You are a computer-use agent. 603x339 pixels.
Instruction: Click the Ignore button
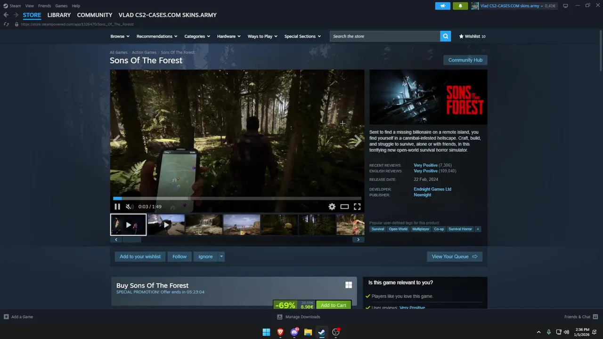205,257
